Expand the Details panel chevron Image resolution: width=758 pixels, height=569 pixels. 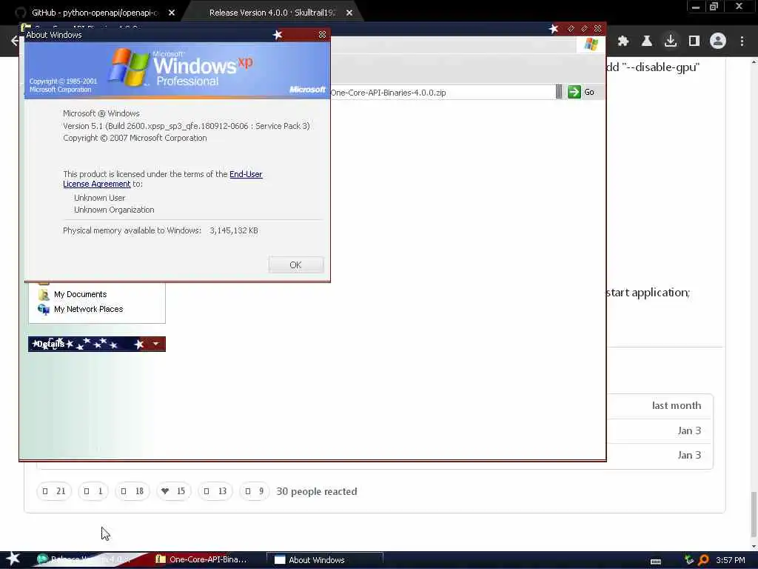point(155,344)
